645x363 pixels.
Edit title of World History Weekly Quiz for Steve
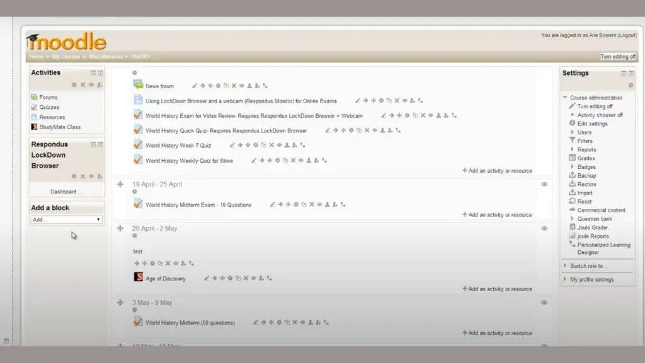point(254,160)
